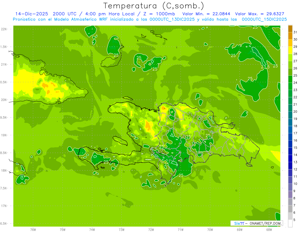Click the "2000 UTC" time text
Screen dimensions: 302x233
64,14
